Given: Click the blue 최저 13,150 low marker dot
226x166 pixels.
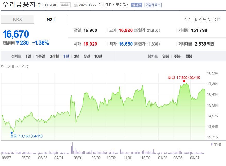Looking at the screenshot, I should (12, 133).
